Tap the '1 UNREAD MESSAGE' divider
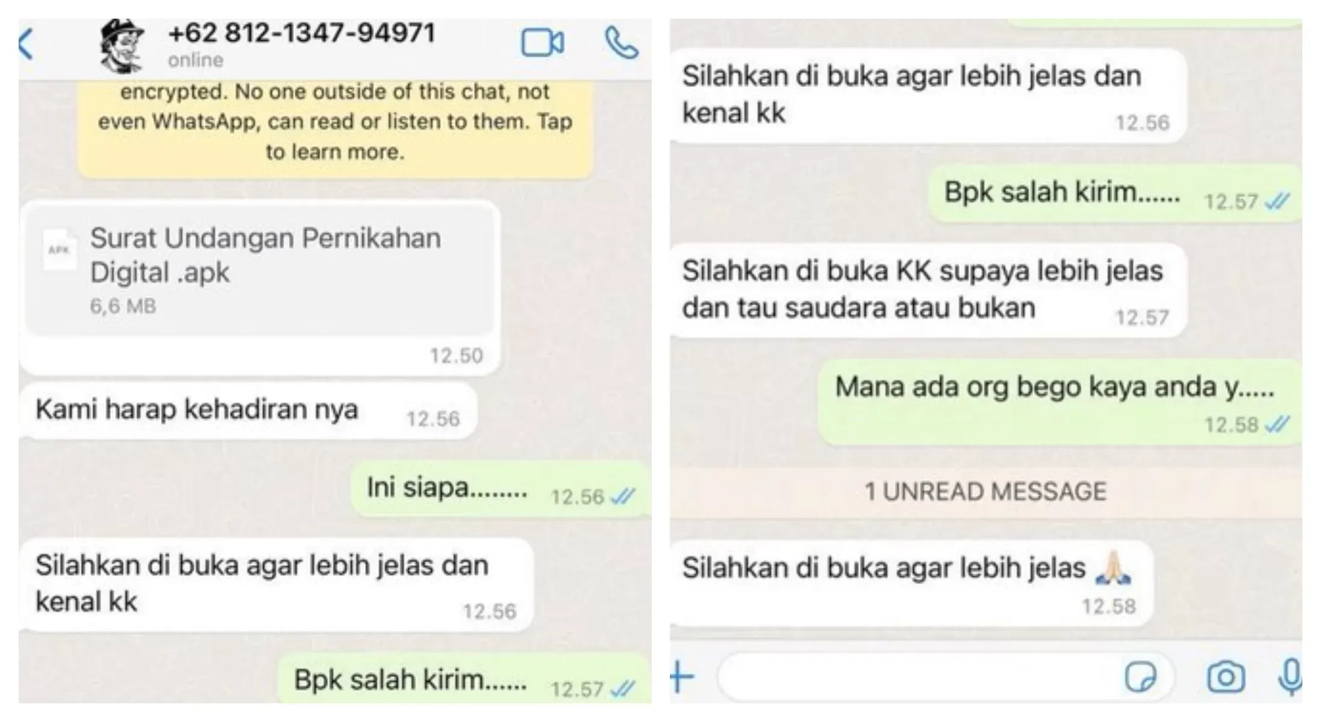 985,492
